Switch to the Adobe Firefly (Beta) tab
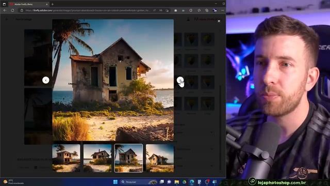The height and width of the screenshot is (186, 330). click(28, 4)
